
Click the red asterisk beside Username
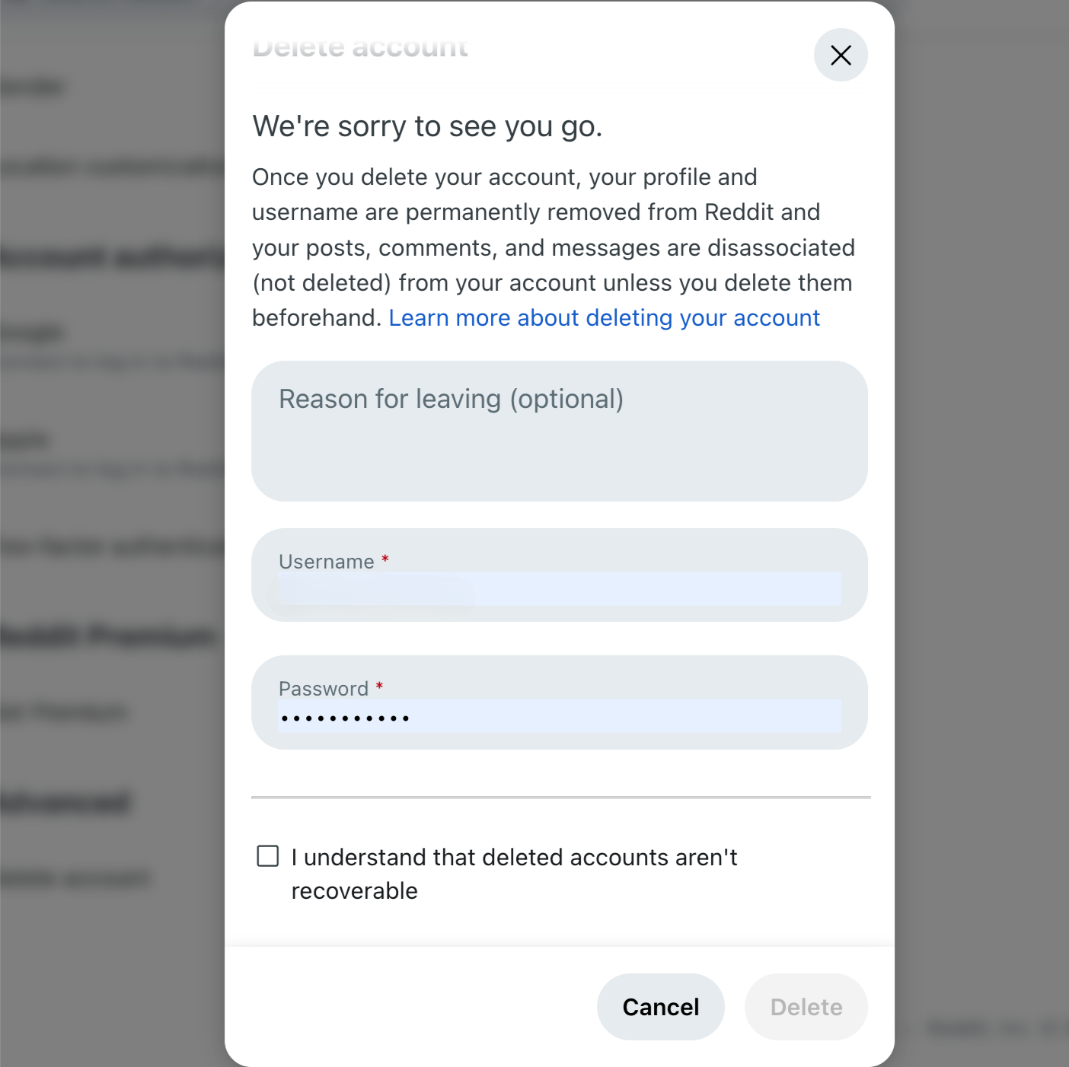coord(385,559)
